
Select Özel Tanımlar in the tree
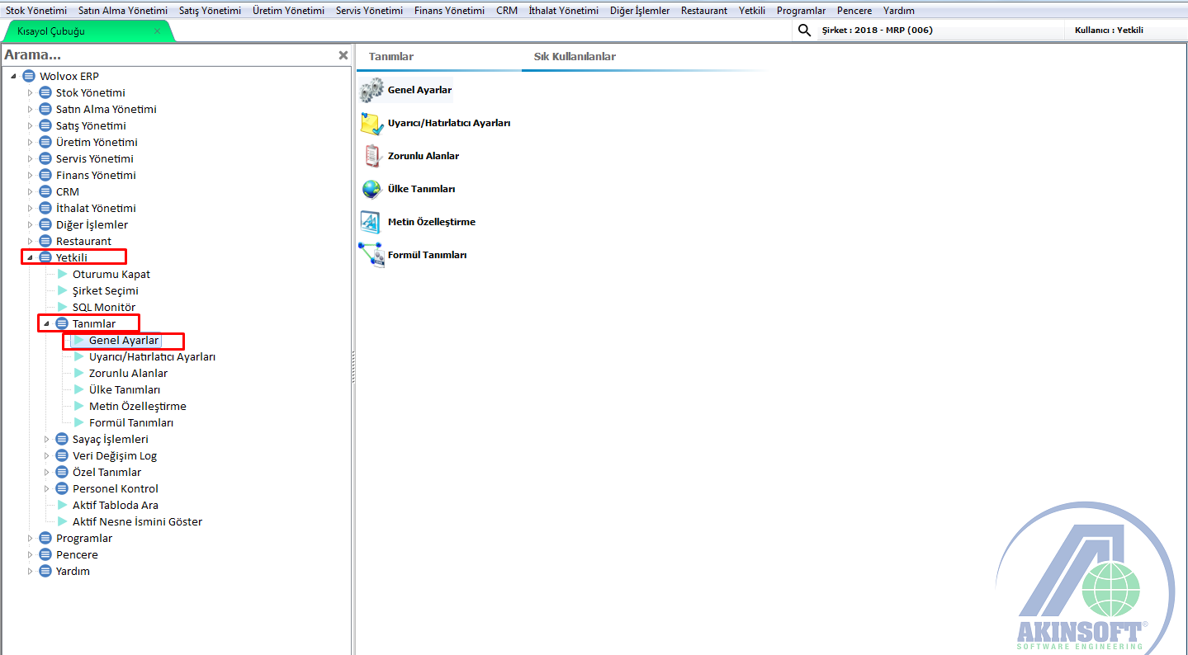[x=106, y=472]
